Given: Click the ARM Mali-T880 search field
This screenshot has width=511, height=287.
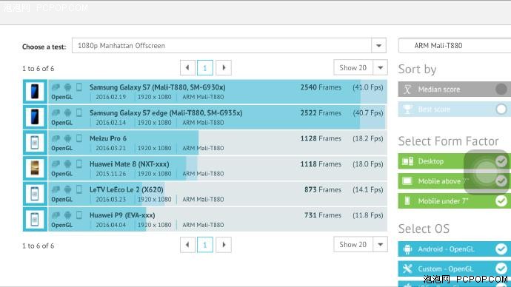Looking at the screenshot, I should click(x=455, y=46).
